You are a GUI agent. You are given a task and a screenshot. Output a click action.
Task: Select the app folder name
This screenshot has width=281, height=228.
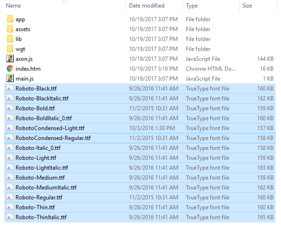(x=20, y=20)
